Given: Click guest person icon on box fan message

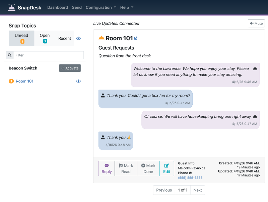Looking at the screenshot, I should point(103,96).
